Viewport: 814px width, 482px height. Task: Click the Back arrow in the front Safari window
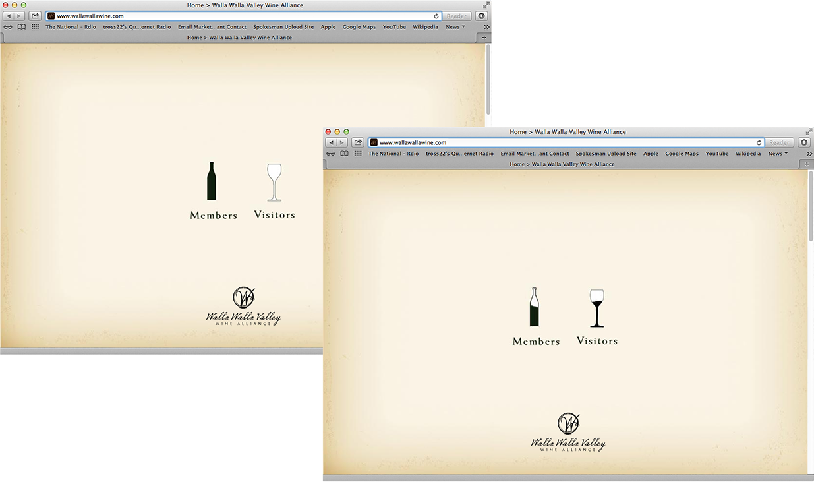pyautogui.click(x=332, y=142)
